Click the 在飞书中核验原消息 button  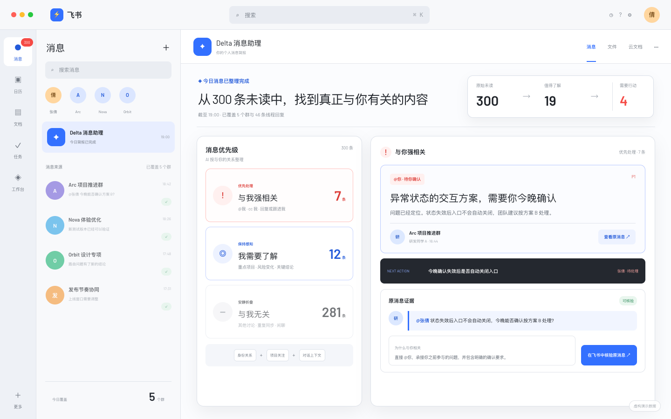(609, 355)
